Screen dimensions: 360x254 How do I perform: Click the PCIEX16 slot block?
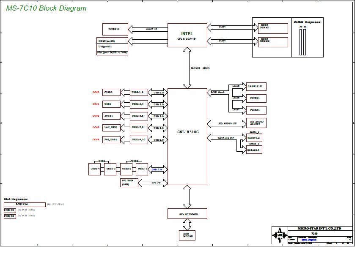point(115,30)
